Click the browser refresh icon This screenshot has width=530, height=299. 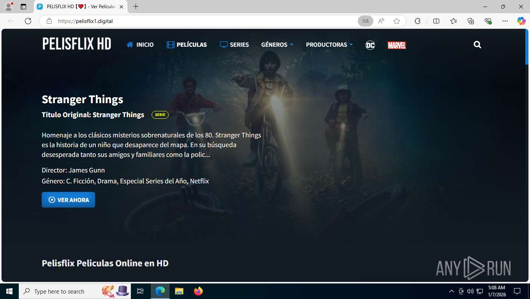[x=28, y=21]
